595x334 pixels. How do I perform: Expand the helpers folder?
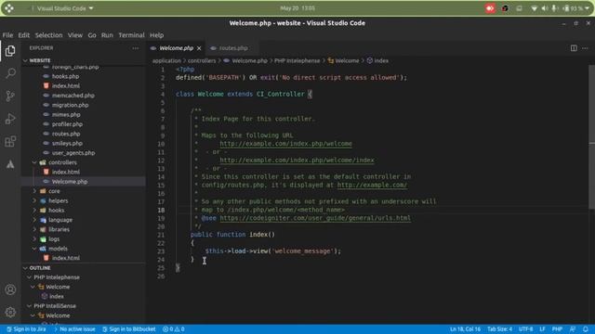click(x=34, y=200)
